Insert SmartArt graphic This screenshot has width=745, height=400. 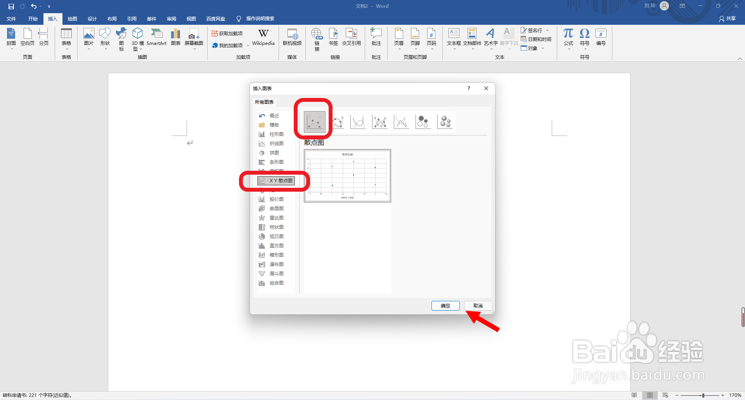tap(157, 37)
